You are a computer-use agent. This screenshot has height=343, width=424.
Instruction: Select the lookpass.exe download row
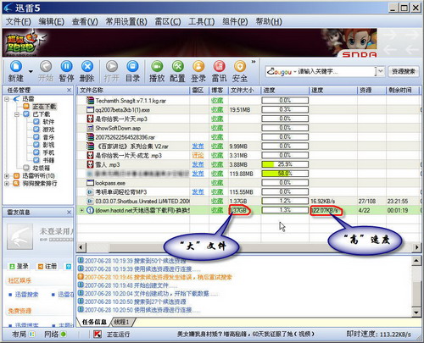pos(248,183)
